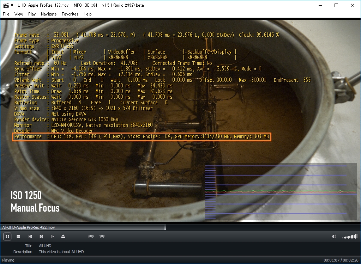
Task: Click the Monitor LCD-M4K401XV line
Action: [x=84, y=125]
